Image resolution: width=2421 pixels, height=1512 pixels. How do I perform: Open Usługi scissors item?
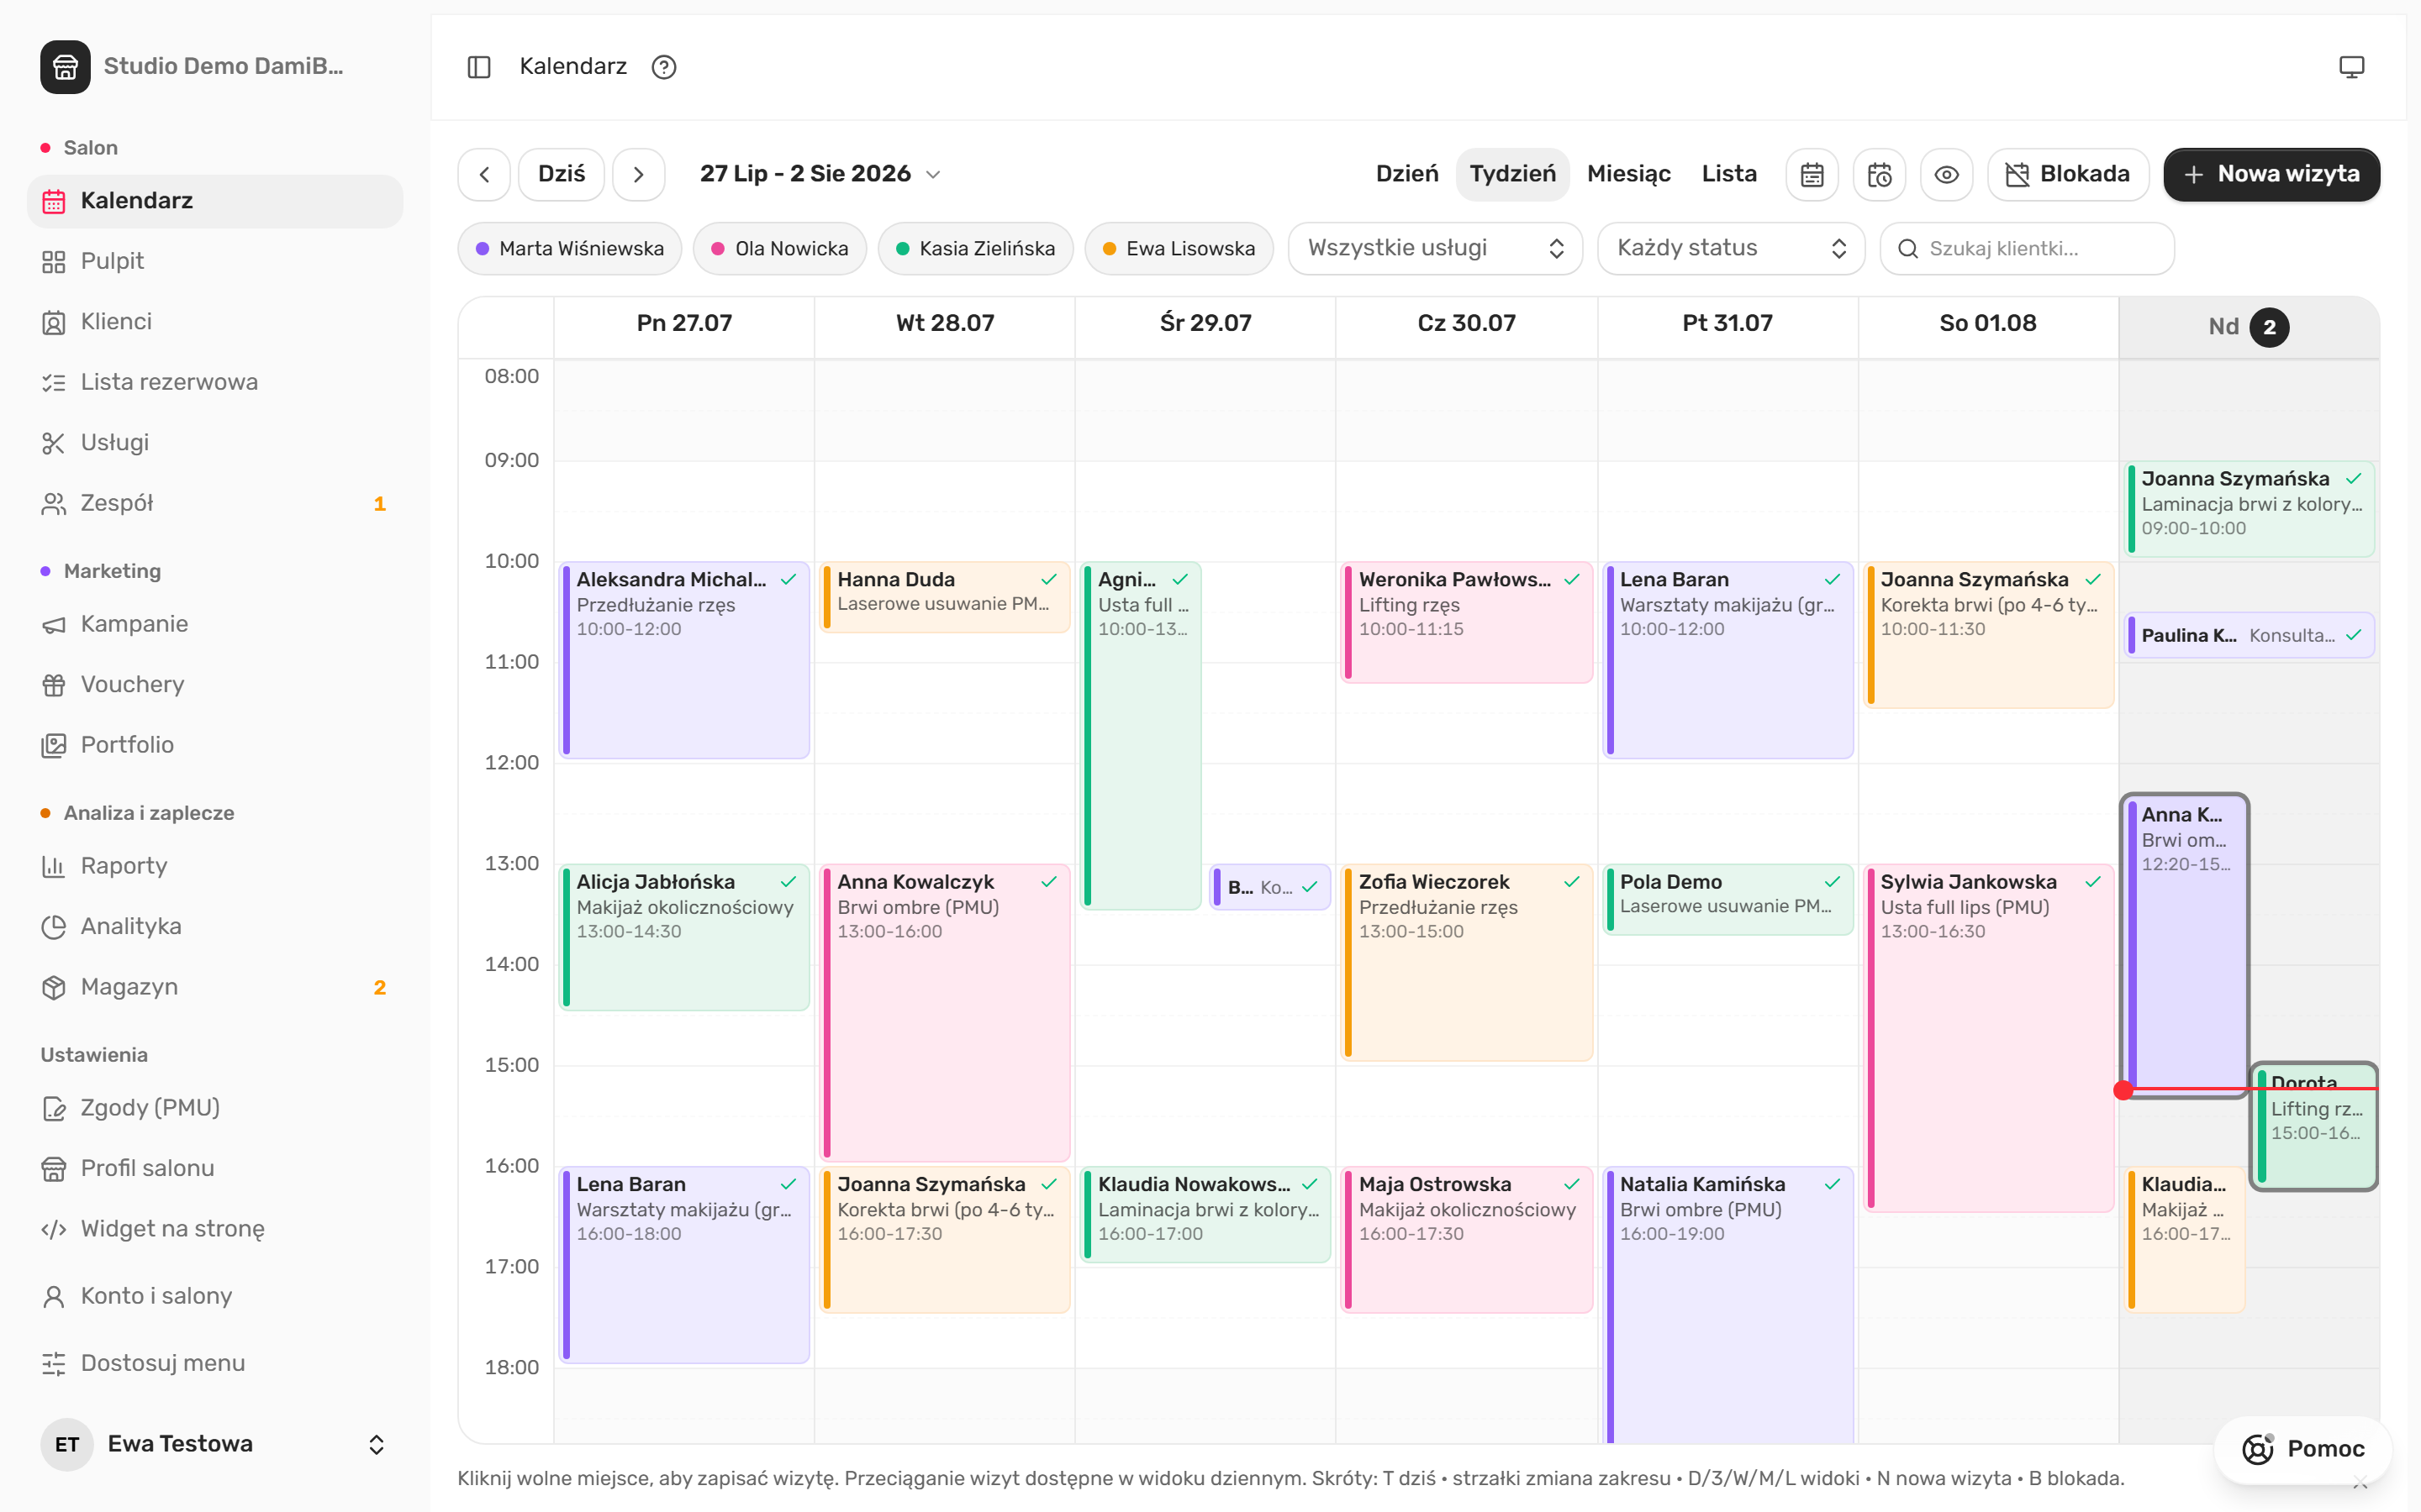pyautogui.click(x=215, y=443)
